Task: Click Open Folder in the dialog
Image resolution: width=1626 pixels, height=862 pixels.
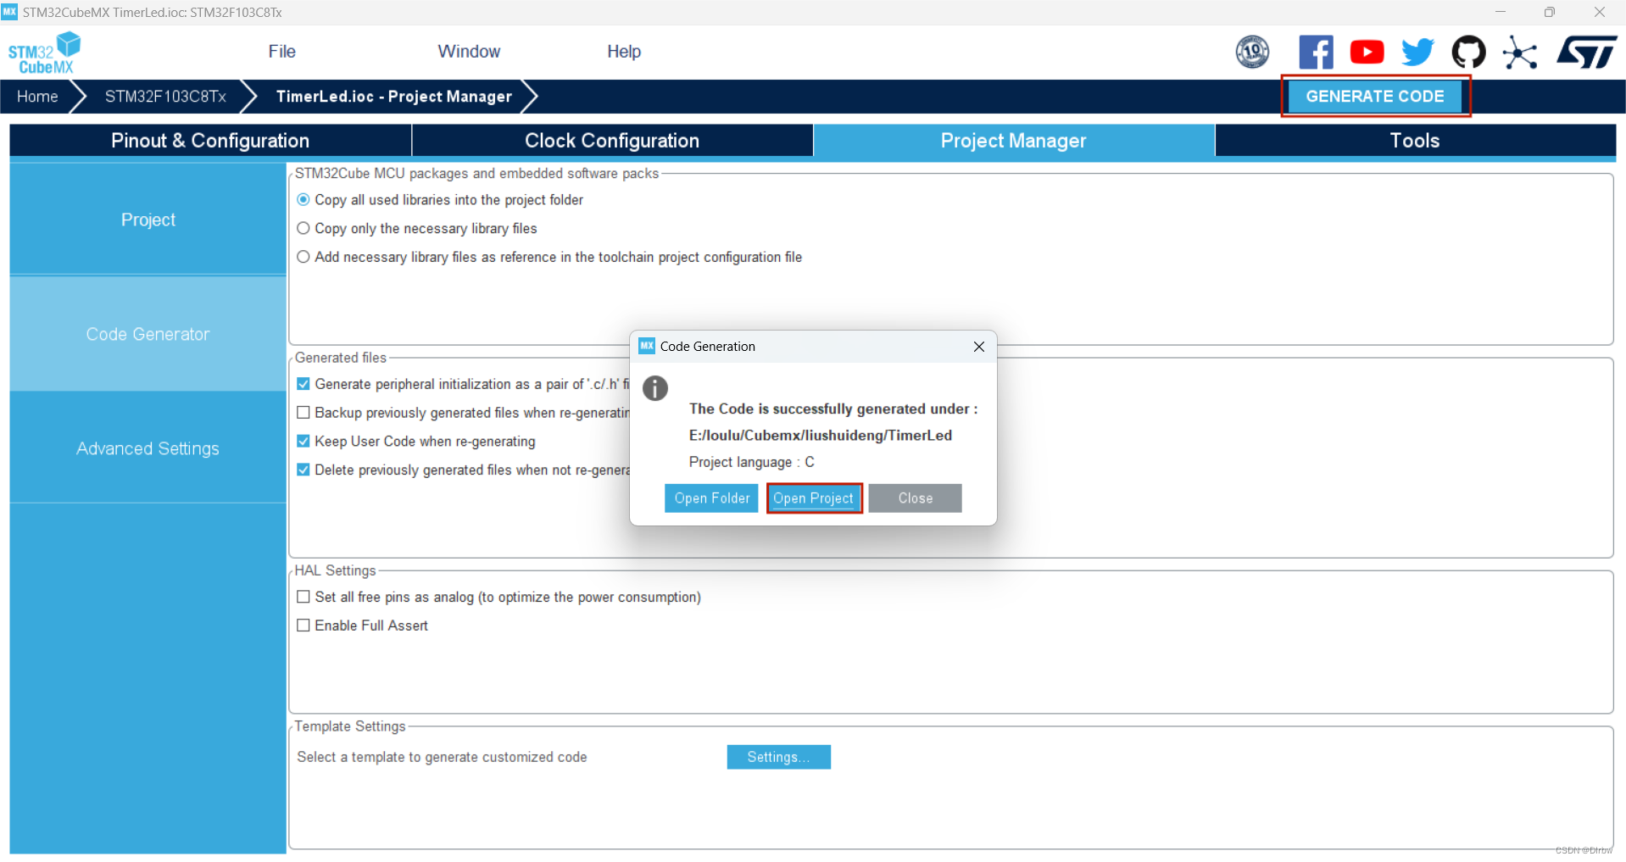Action: coord(711,498)
